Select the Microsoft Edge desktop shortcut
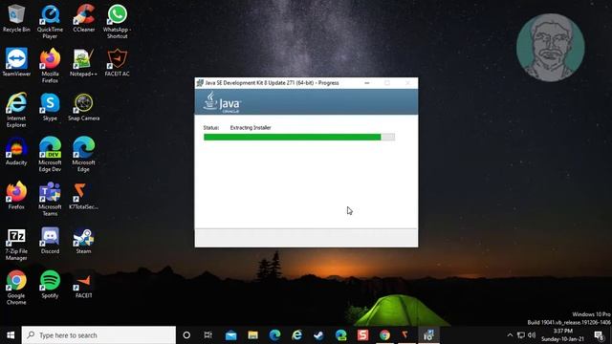 [83, 155]
